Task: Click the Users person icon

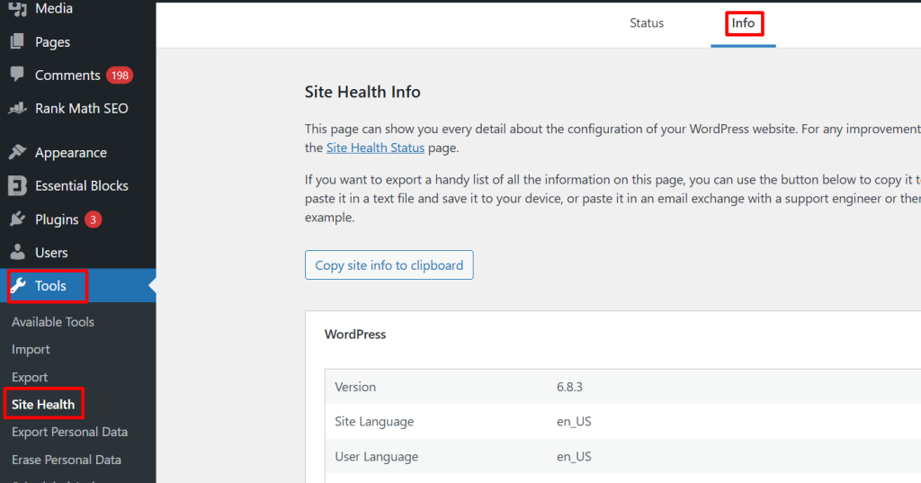Action: [17, 253]
